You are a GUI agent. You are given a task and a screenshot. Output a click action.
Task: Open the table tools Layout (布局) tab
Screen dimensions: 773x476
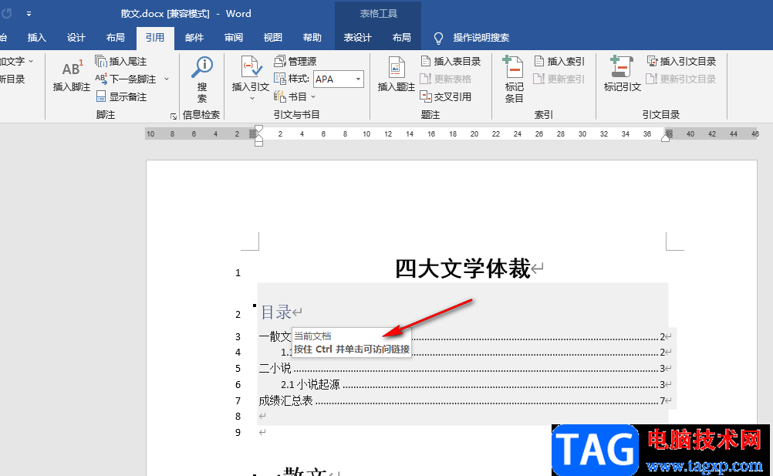[401, 38]
